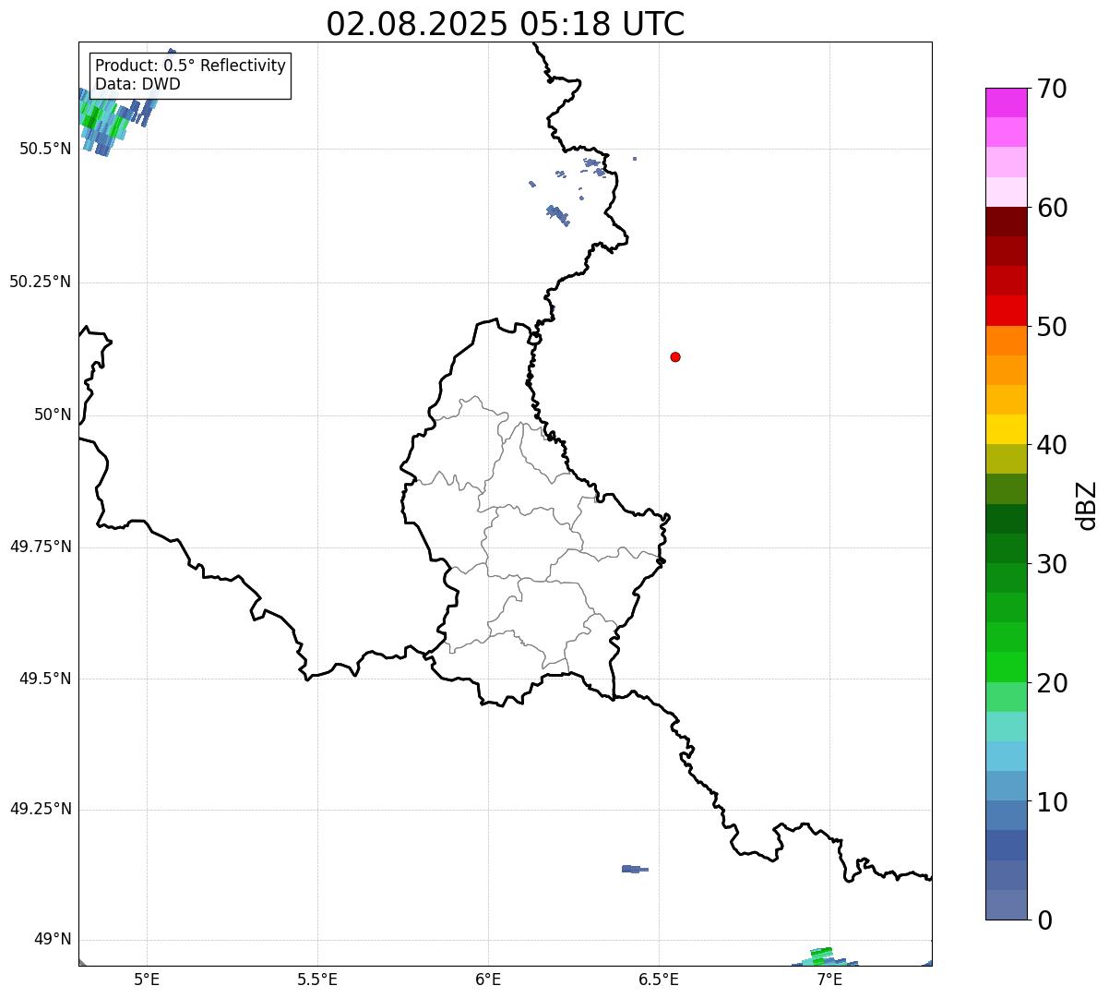The width and height of the screenshot is (1109, 998).
Task: Pick the slate-blue bottom colorbar segment
Action: 1006,905
